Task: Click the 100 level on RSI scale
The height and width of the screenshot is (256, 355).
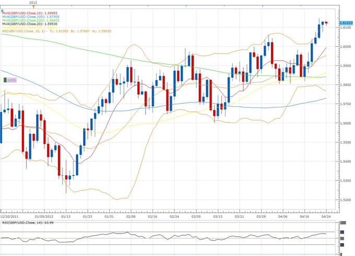Action: coord(343,223)
